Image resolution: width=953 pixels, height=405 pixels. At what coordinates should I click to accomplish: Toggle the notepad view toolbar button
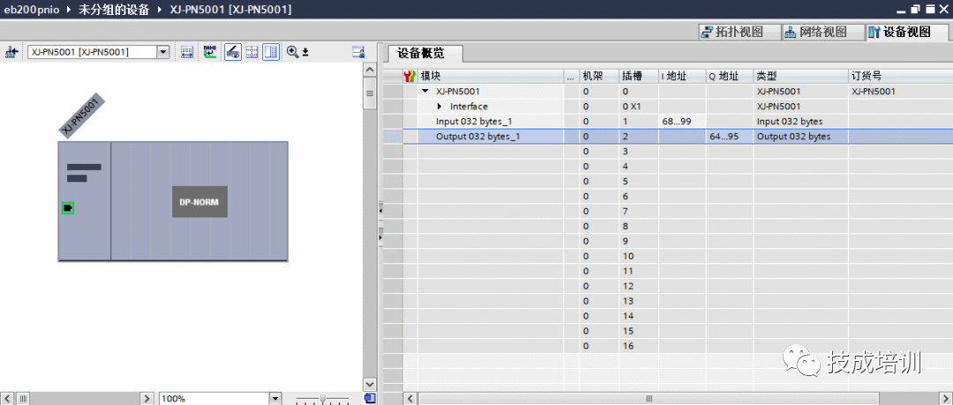pyautogui.click(x=232, y=52)
